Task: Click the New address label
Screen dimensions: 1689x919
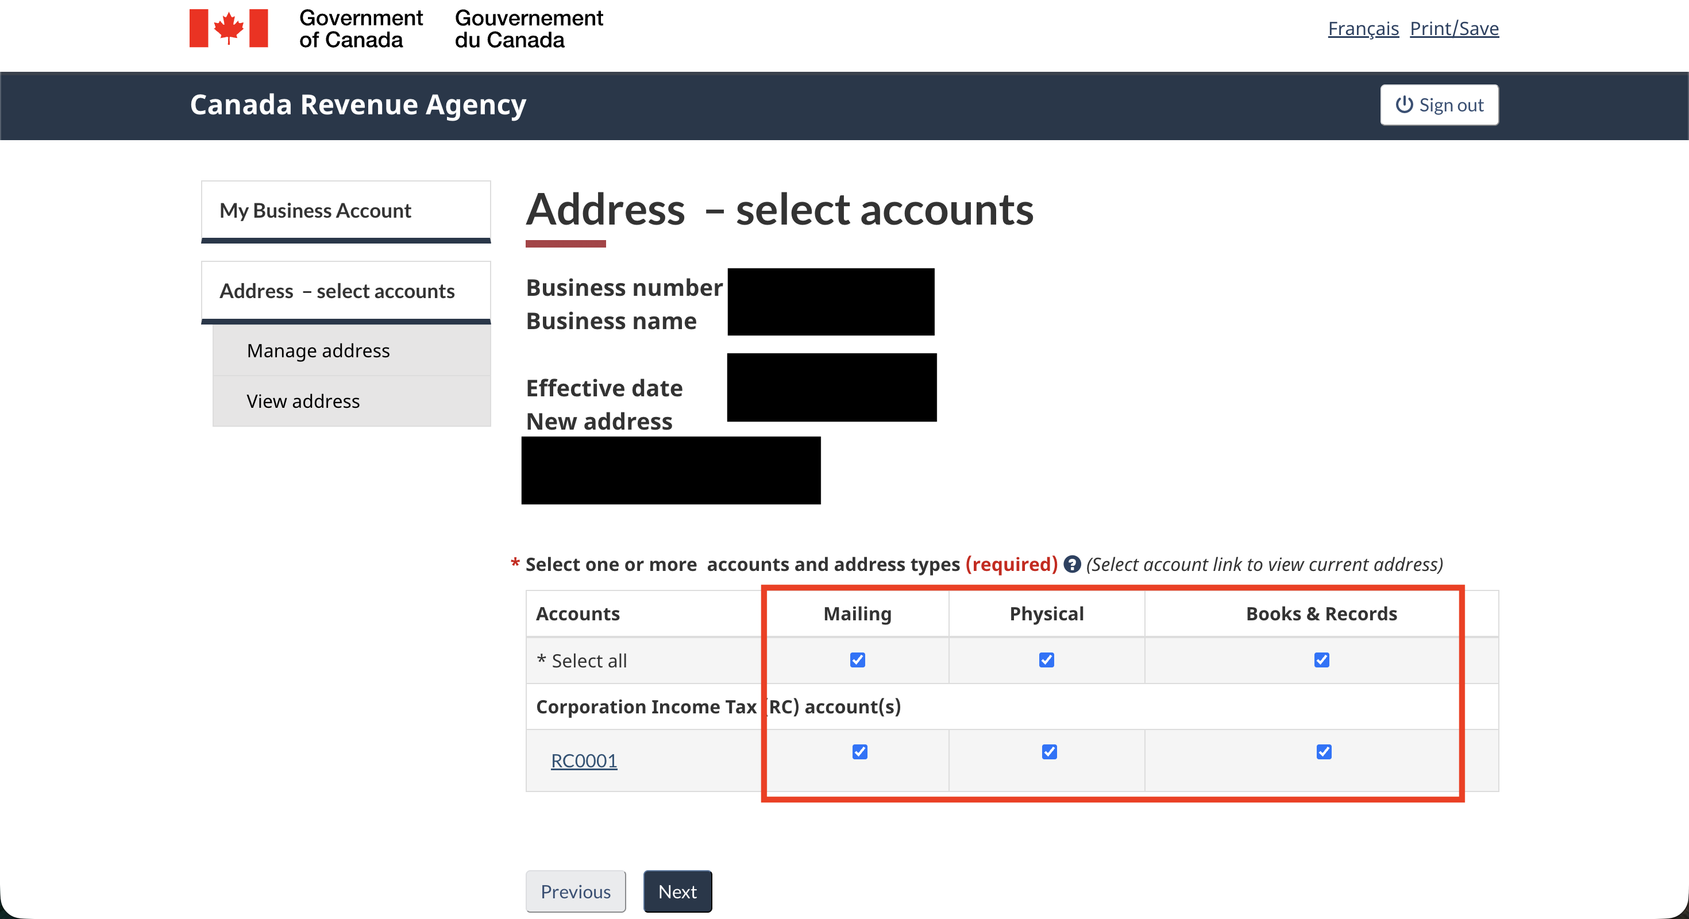Action: tap(599, 422)
